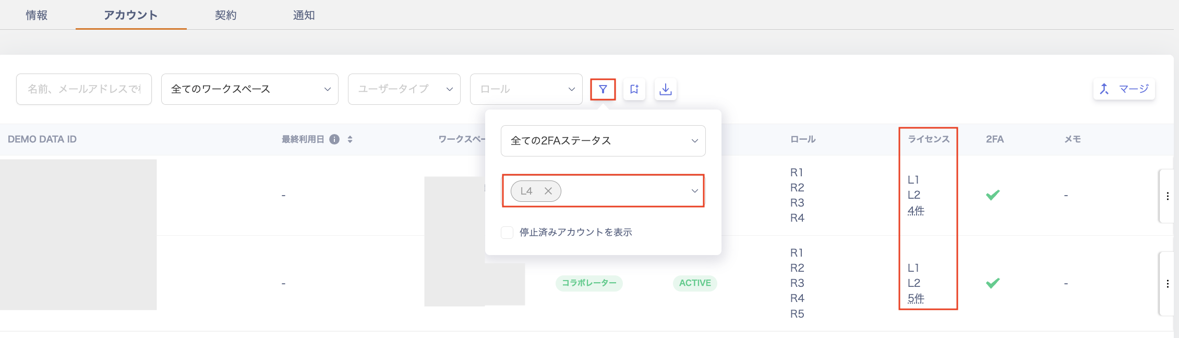Go to the 通知 tab
Viewport: 1179px width, 338px height.
[x=304, y=15]
